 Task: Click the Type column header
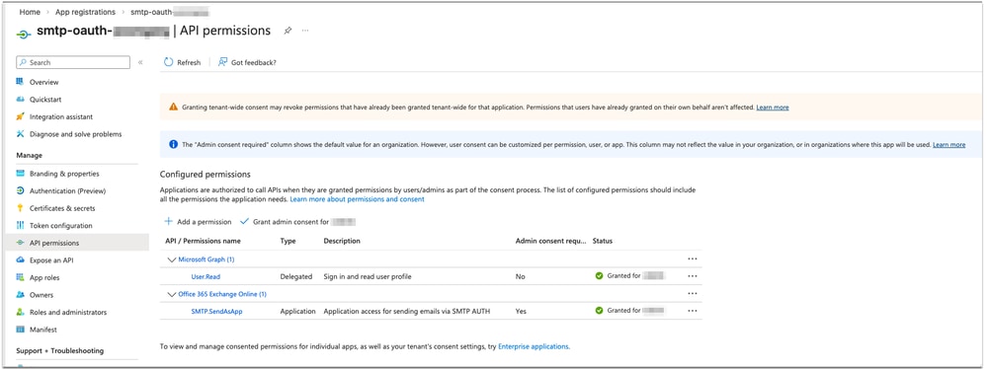pyautogui.click(x=288, y=241)
